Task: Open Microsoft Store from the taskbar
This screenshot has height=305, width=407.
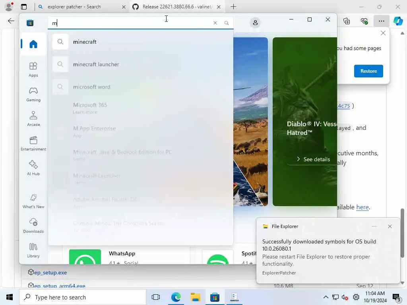Action: [x=215, y=297]
